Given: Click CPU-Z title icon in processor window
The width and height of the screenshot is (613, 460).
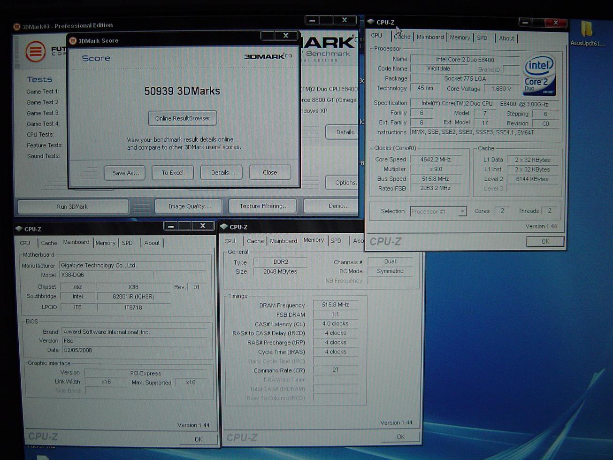Looking at the screenshot, I should [x=371, y=22].
